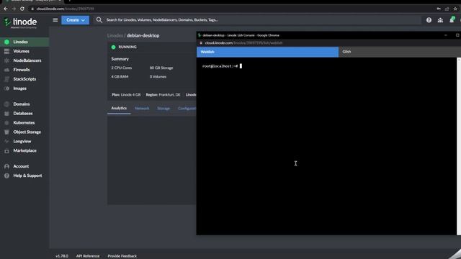The image size is (461, 259).
Task: Open the community icon in top bar
Action: click(x=440, y=20)
